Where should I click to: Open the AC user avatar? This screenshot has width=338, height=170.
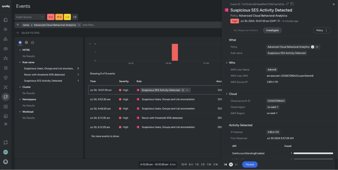coord(5,152)
